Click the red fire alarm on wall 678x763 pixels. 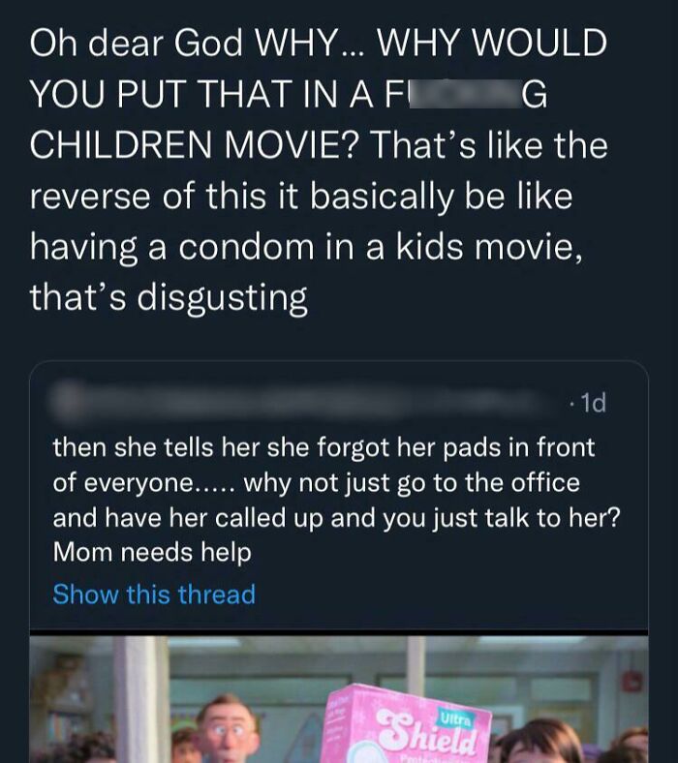633,681
